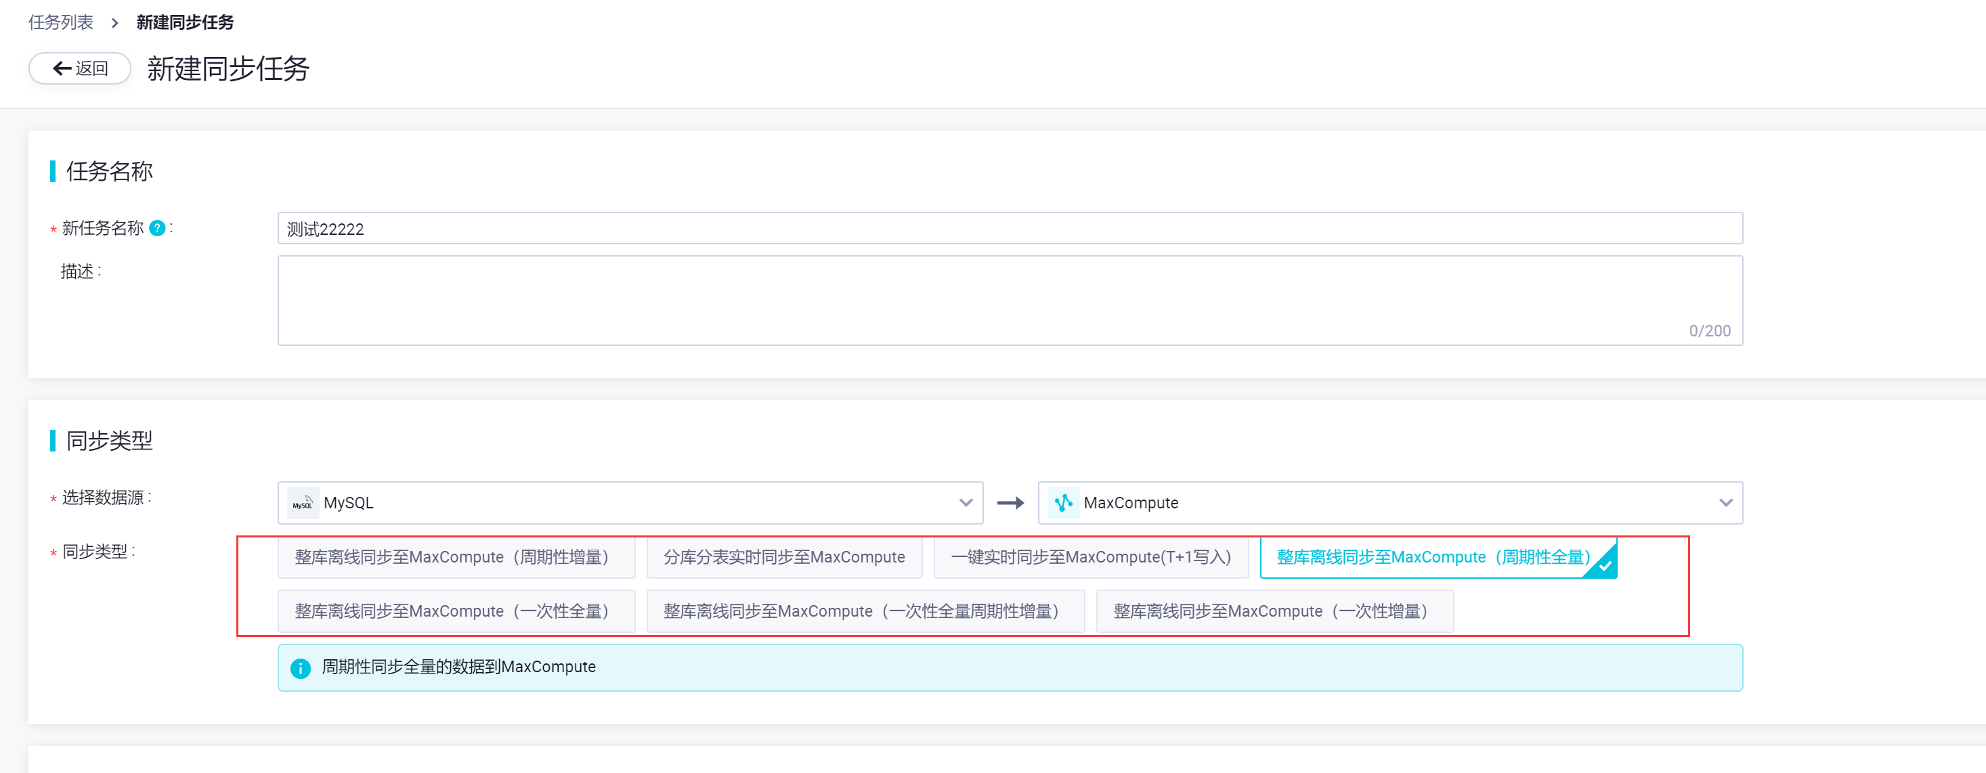Viewport: 1986px width, 773px height.
Task: Select 整库离线同步至MaxCompute（一次性增量）option
Action: [1275, 612]
